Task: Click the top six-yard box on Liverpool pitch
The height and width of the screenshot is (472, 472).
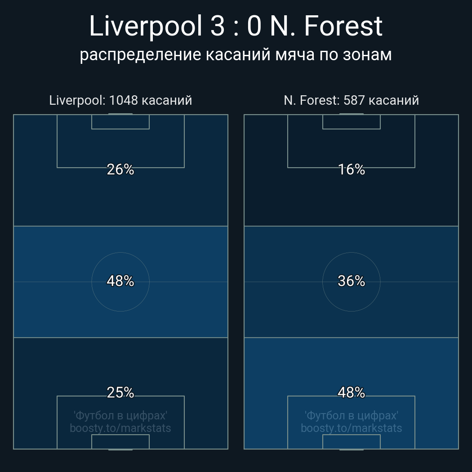Action: tap(120, 122)
